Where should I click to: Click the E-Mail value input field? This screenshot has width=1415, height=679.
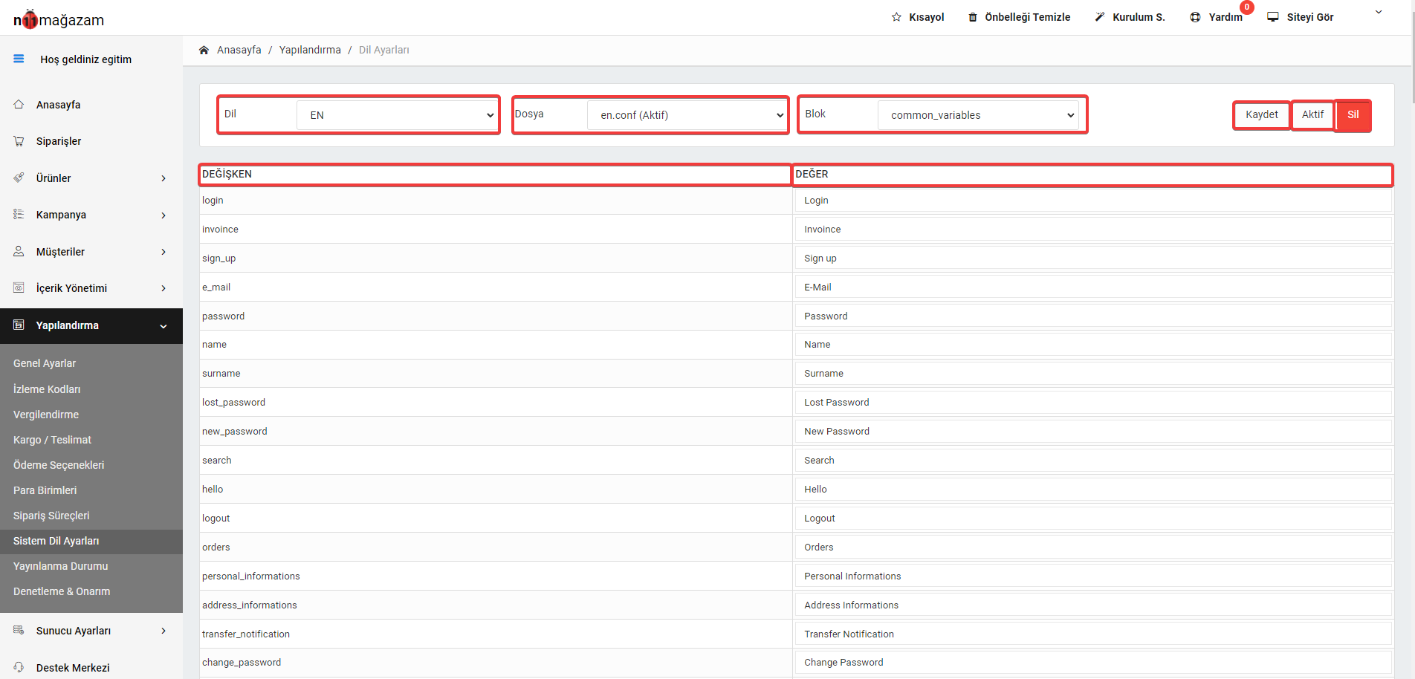click(x=1093, y=287)
